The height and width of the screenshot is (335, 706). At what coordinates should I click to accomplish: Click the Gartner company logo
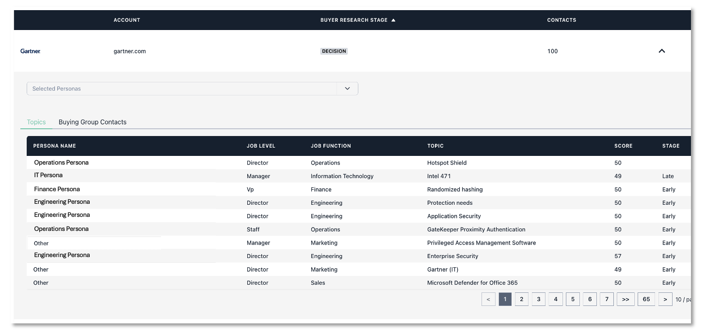tap(30, 51)
